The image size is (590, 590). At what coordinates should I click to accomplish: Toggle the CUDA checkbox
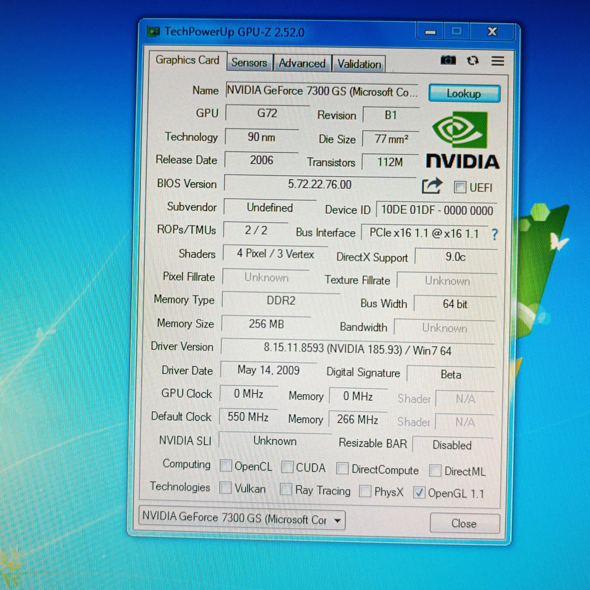coord(287,467)
